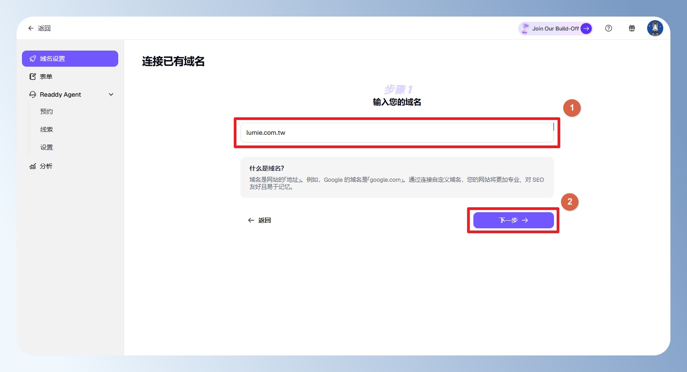Image resolution: width=687 pixels, height=372 pixels.
Task: Click the 分析 chart icon in sidebar
Action: (33, 166)
